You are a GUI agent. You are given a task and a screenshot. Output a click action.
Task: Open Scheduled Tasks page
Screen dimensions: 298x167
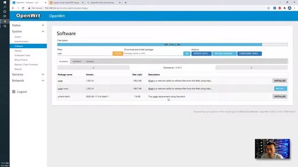tap(22, 55)
